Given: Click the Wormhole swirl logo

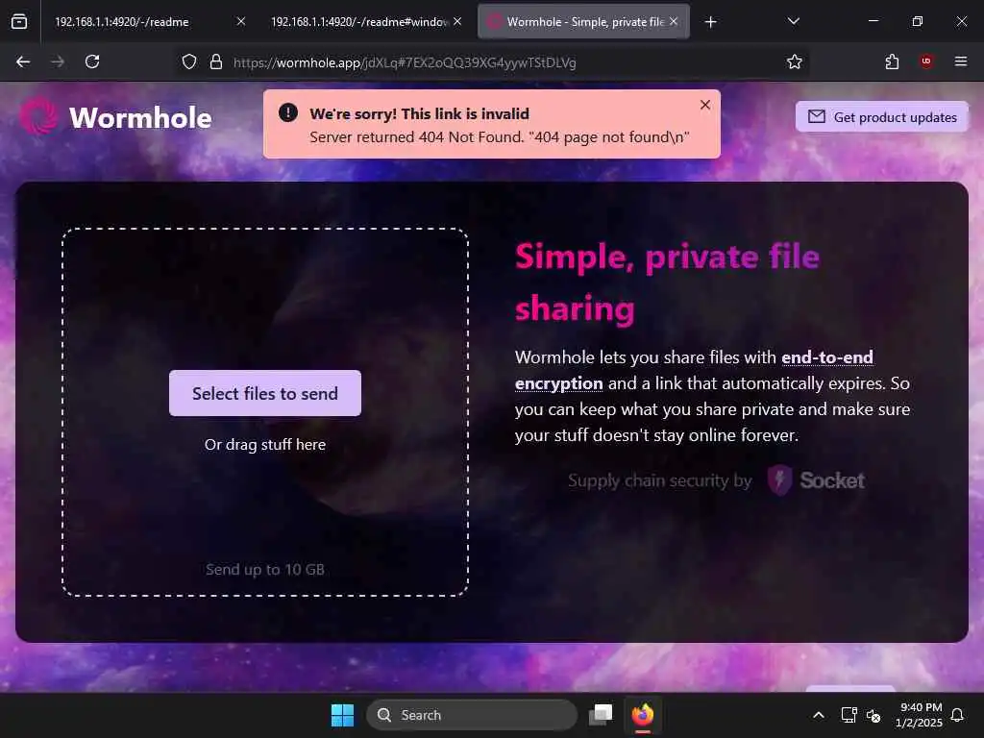Looking at the screenshot, I should click(38, 116).
